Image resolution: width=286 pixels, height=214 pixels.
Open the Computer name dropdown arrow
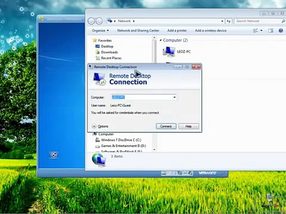pyautogui.click(x=174, y=97)
